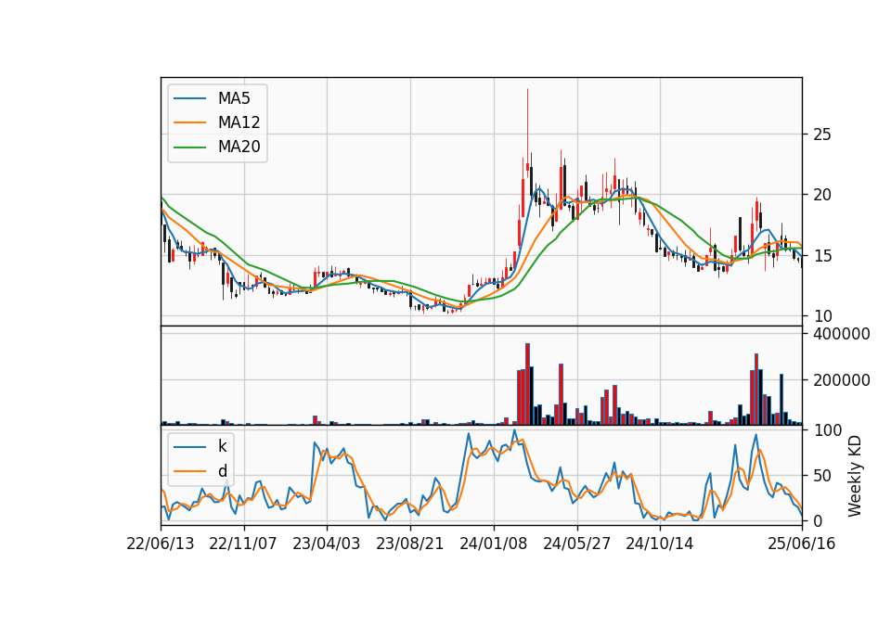This screenshot has width=891, height=640.
Task: Click the KD axis value 0
Action: click(817, 520)
